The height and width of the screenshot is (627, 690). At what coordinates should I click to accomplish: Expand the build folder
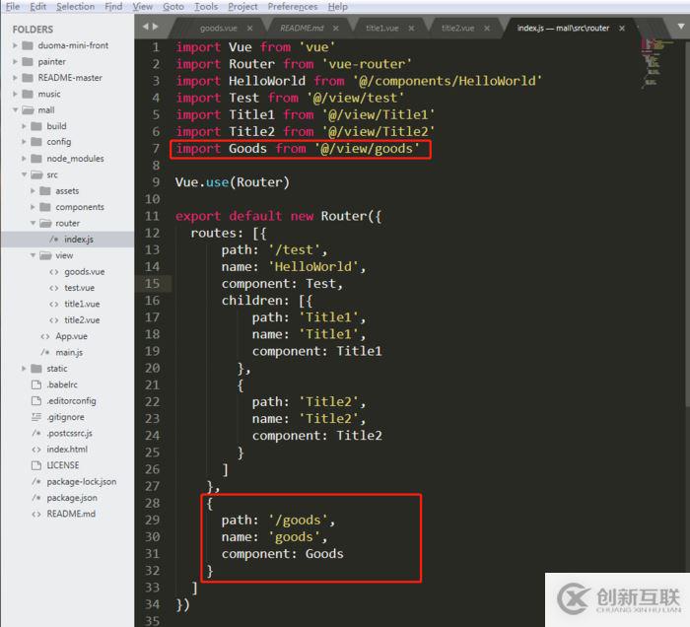click(x=24, y=126)
